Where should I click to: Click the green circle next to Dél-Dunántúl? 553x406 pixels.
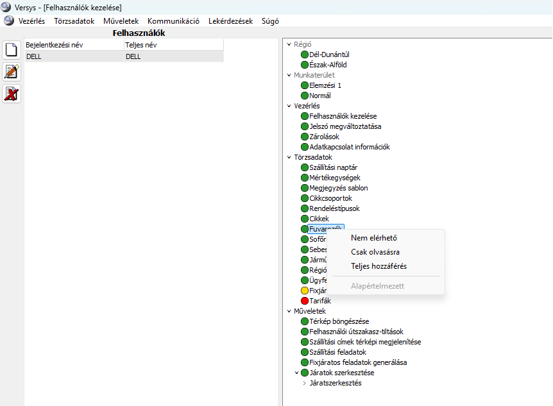coord(305,55)
